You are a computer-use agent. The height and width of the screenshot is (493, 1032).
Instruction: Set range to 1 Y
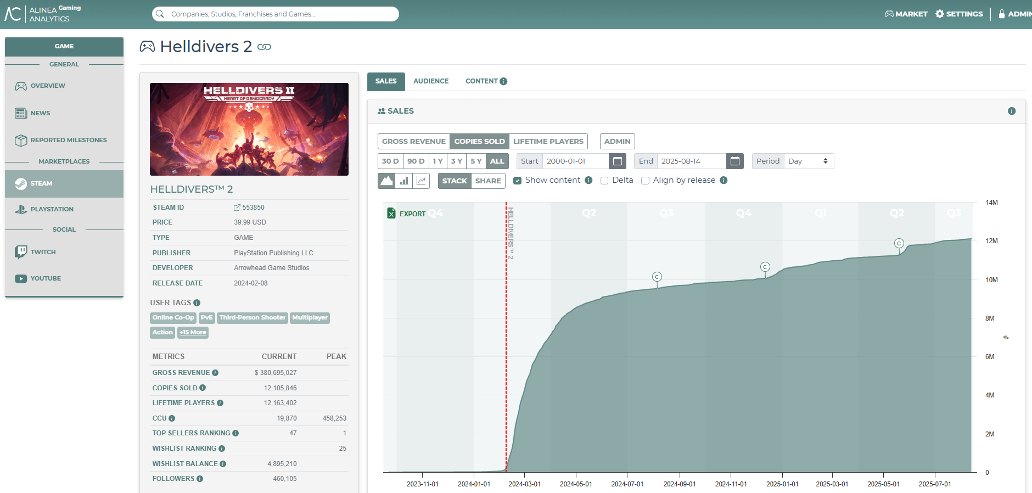[x=438, y=161]
